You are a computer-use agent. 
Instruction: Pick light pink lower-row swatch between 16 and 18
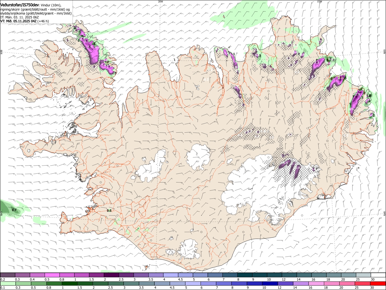[316, 284]
